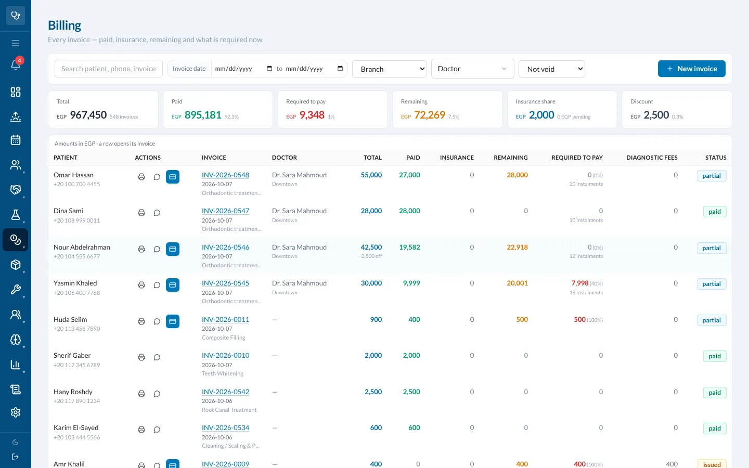Open the settings gear icon in sidebar
Image resolution: width=749 pixels, height=468 pixels.
pos(16,412)
